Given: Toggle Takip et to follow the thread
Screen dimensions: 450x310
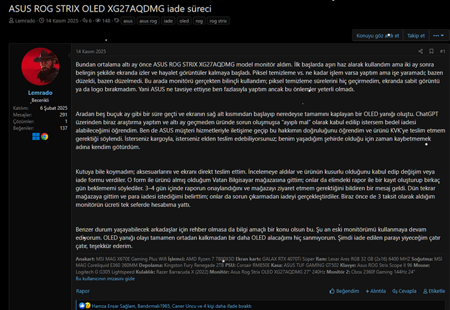Looking at the screenshot, I should [416, 35].
